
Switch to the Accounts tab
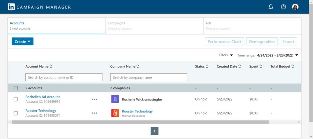57,26
